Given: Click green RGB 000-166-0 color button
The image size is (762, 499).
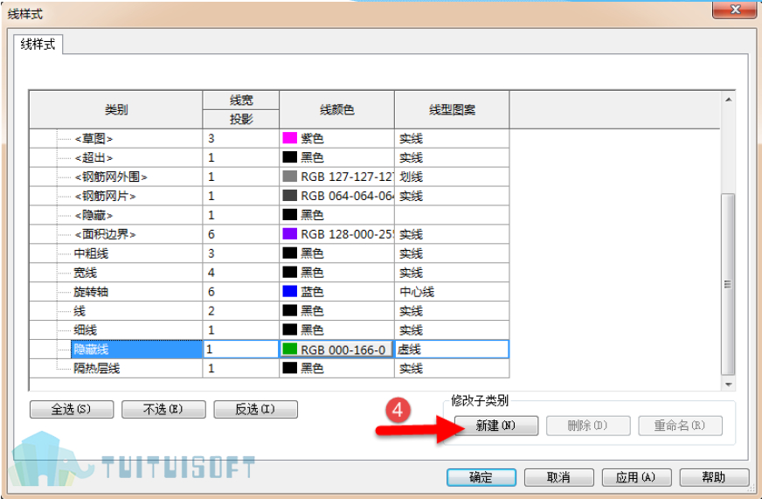Looking at the screenshot, I should 336,350.
